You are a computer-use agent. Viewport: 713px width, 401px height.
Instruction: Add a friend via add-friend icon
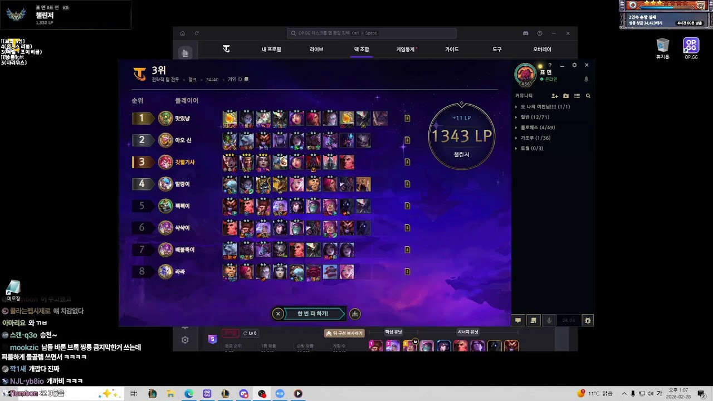(x=555, y=96)
